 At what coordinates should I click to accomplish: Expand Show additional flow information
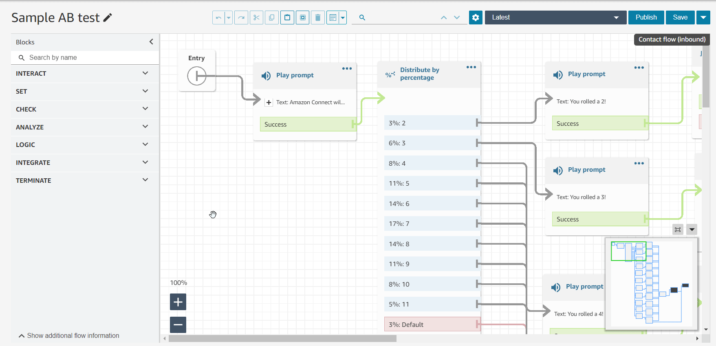[69, 336]
